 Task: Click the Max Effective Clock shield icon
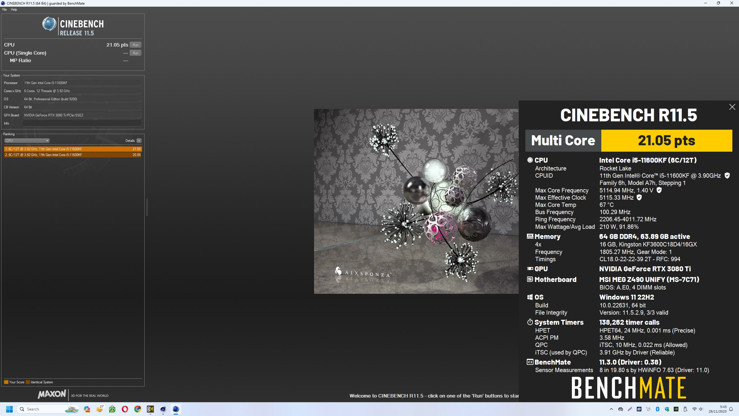(639, 197)
